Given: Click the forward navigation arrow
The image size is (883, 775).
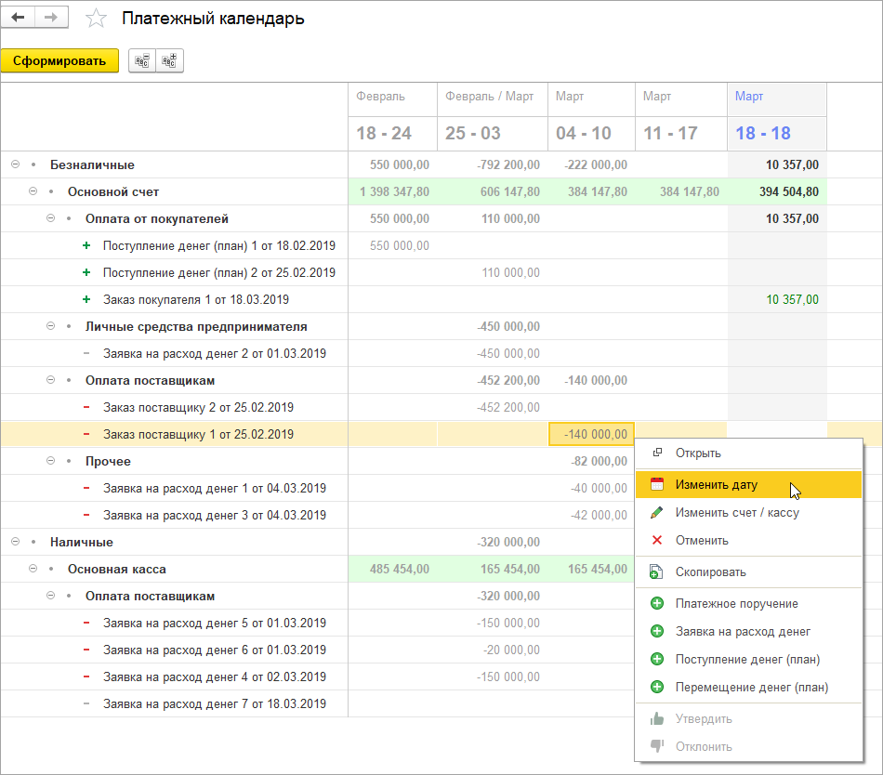Looking at the screenshot, I should tap(51, 18).
